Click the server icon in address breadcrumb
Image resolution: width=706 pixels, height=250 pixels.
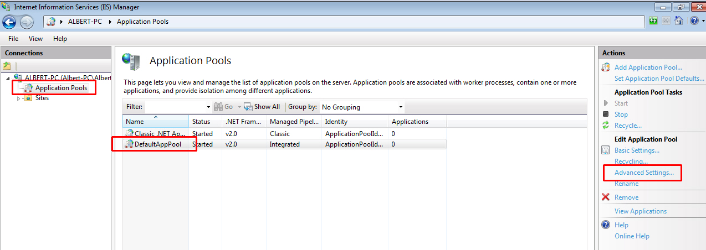point(51,22)
